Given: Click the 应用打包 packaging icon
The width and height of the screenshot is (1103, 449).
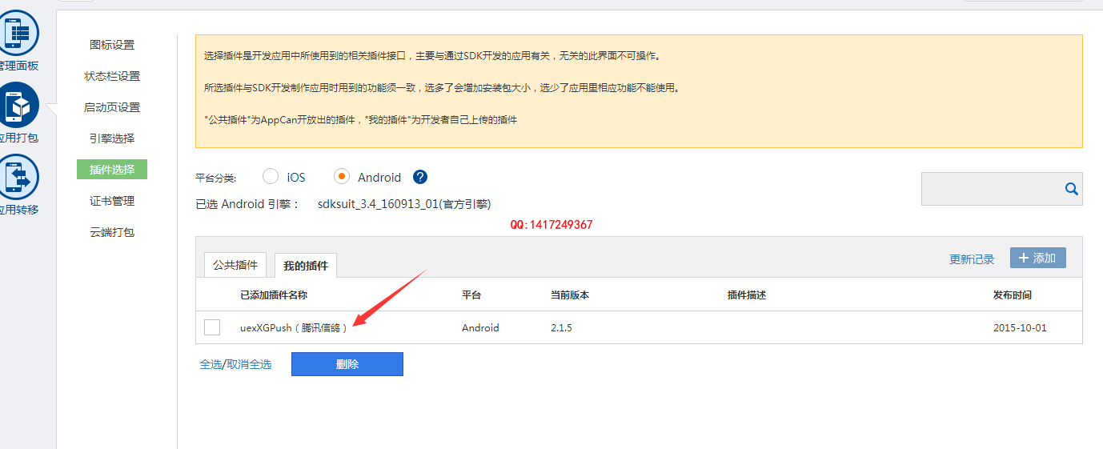Looking at the screenshot, I should click(18, 105).
